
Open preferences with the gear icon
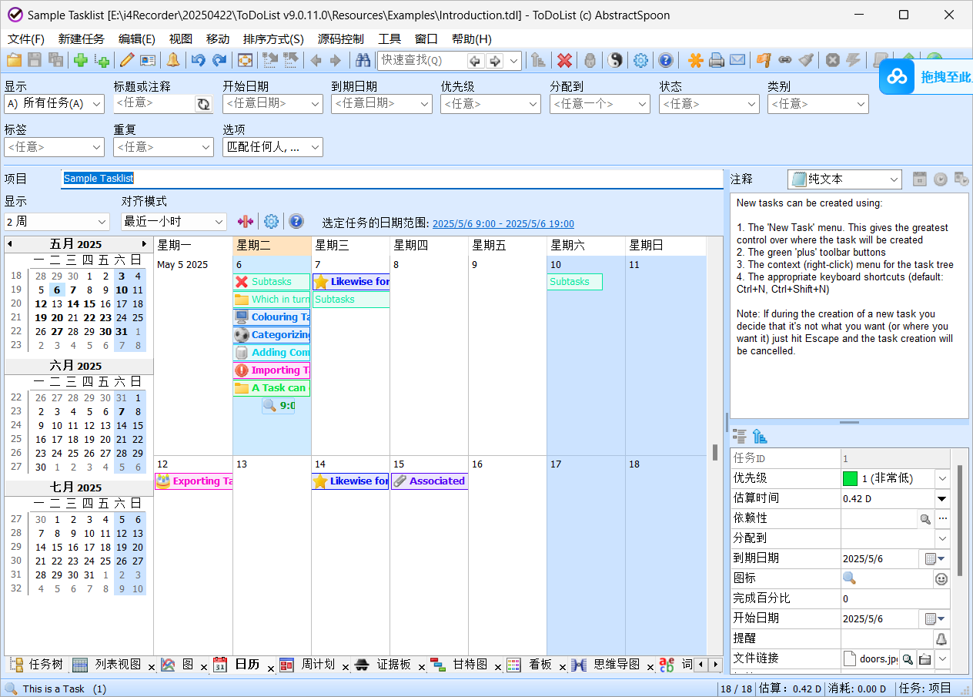[x=640, y=60]
